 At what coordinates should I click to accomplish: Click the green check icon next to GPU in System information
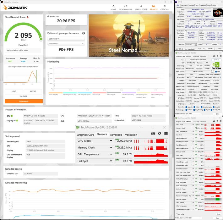tap(12, 116)
